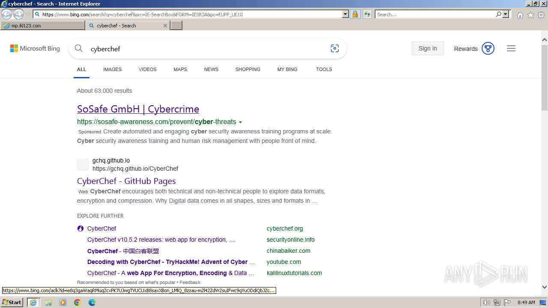Image resolution: width=548 pixels, height=308 pixels.
Task: Click the IE Home icon
Action: pyautogui.click(x=520, y=15)
